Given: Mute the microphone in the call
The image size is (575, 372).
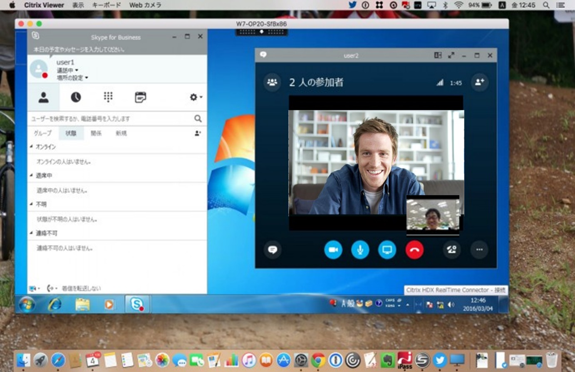Looking at the screenshot, I should click(360, 250).
